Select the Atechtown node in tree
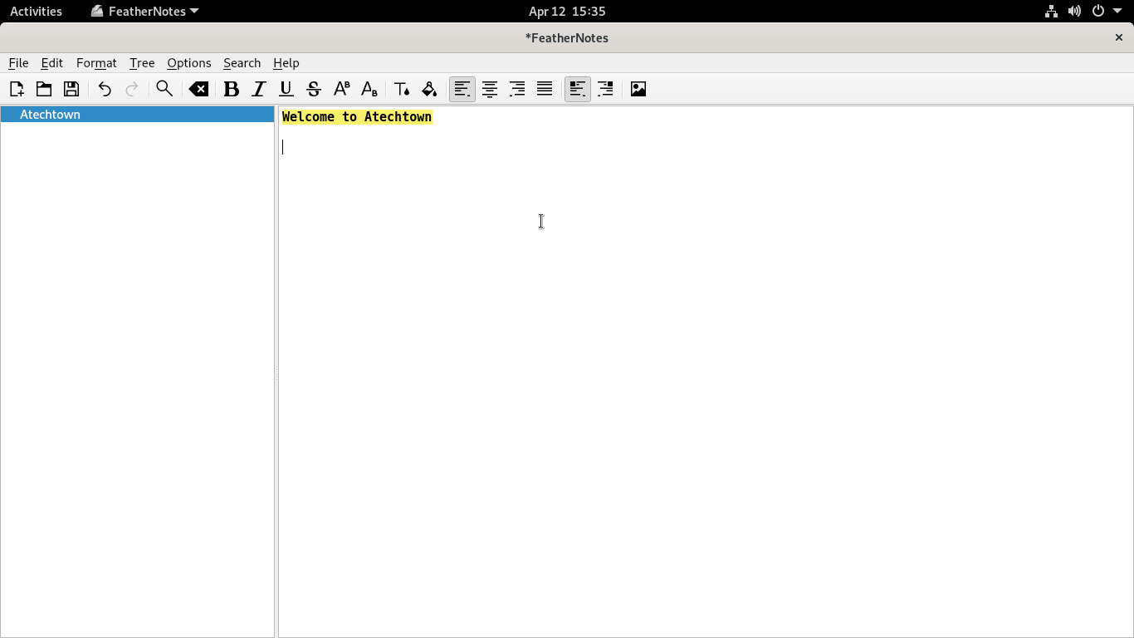 pos(137,115)
